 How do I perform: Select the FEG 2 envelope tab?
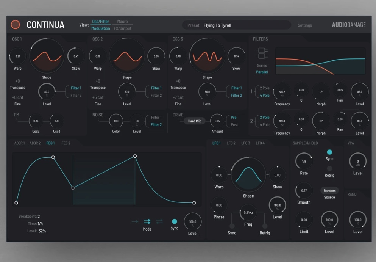tap(66, 143)
